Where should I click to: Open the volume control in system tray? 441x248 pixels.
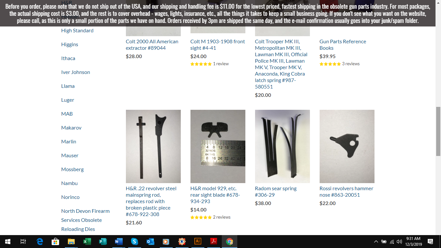[399, 242]
